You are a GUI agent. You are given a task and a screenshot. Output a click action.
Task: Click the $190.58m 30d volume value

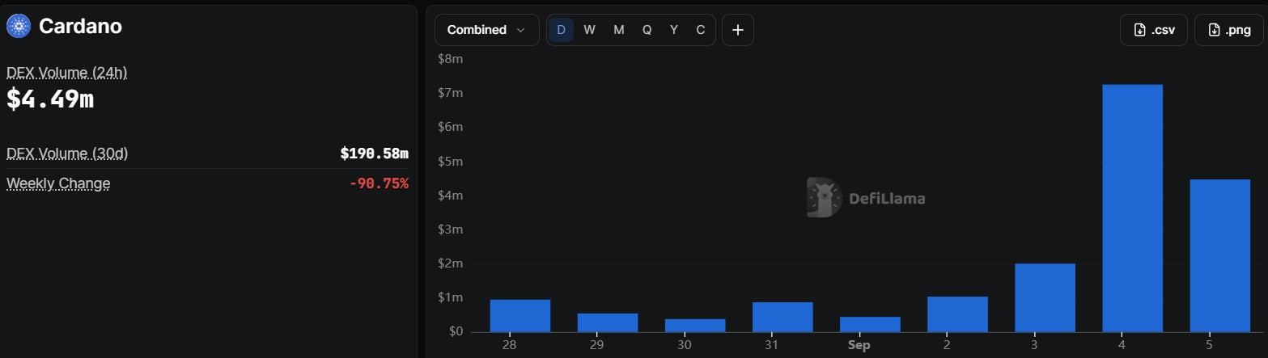pos(374,154)
